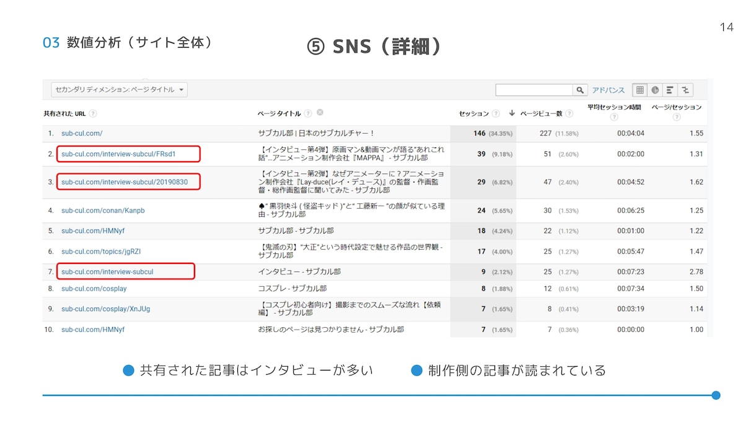The image size is (756, 425).
Task: Sort by ページ/セッション column header
Action: click(676, 107)
